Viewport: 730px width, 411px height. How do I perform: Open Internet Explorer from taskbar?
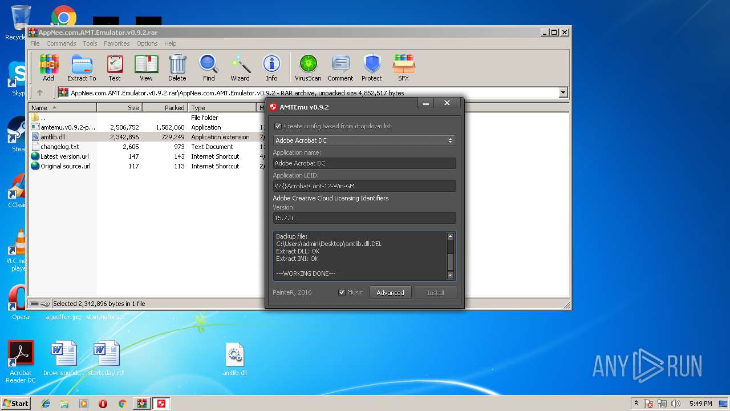46,404
